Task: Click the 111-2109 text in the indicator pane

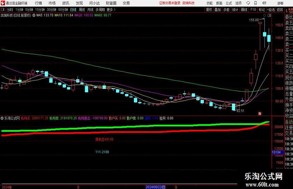Action: (x=102, y=152)
